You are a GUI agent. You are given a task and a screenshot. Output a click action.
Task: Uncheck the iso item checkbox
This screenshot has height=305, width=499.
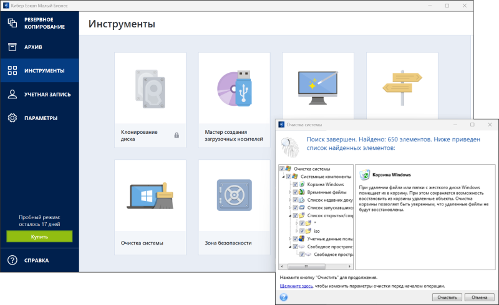point(302,231)
